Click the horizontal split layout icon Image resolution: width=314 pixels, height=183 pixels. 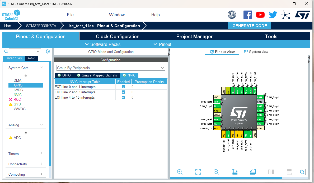pos(289,172)
